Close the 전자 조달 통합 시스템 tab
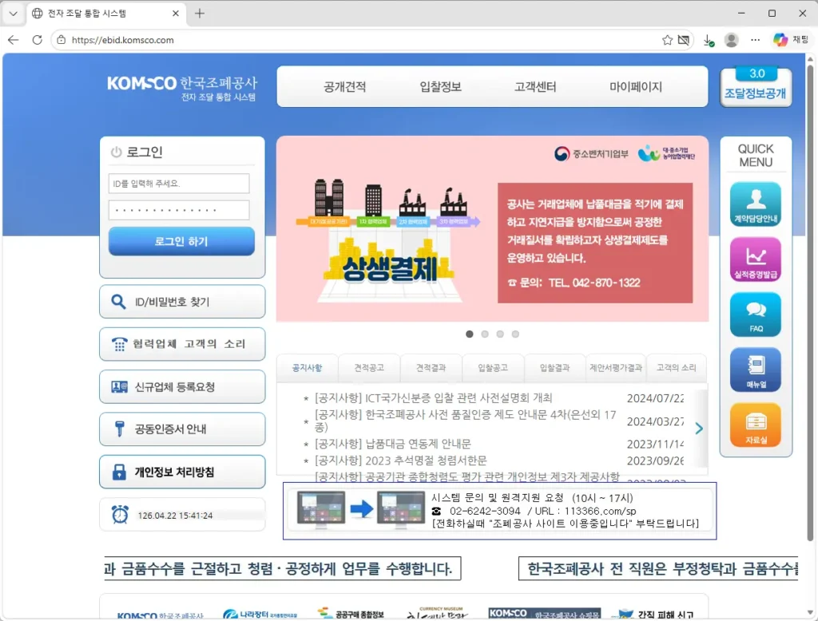The height and width of the screenshot is (621, 818). pyautogui.click(x=176, y=14)
